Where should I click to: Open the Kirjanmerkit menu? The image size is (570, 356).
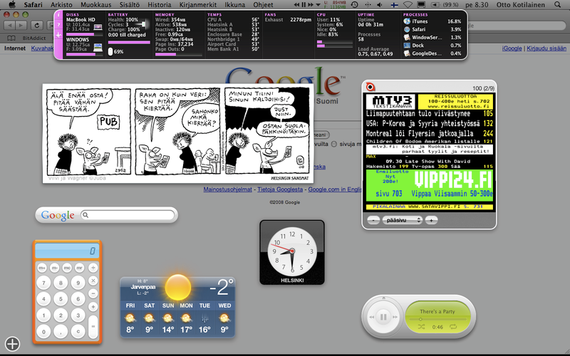click(198, 5)
